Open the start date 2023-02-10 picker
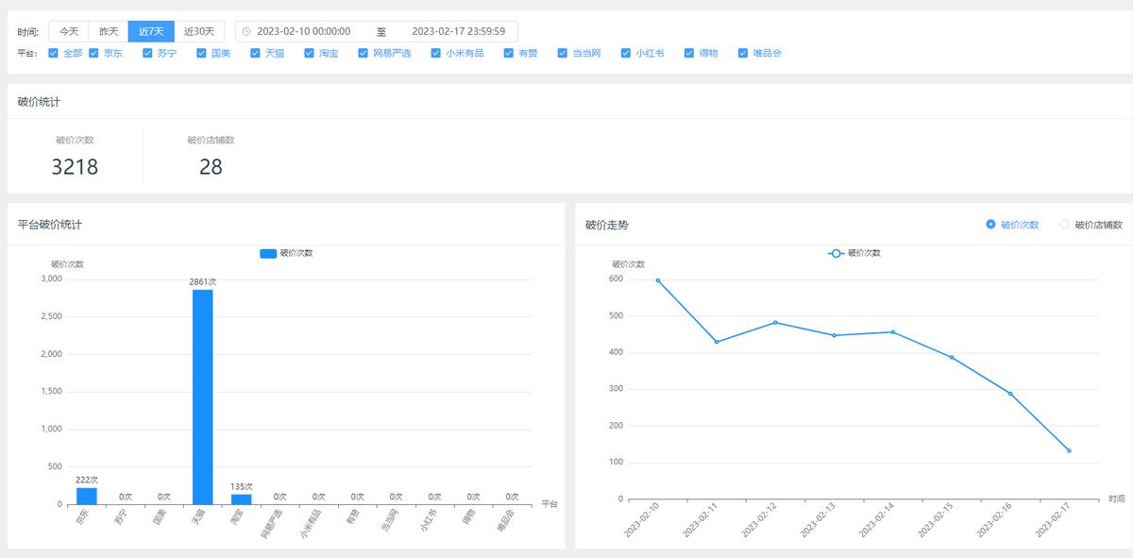This screenshot has height=558, width=1133. pyautogui.click(x=303, y=31)
